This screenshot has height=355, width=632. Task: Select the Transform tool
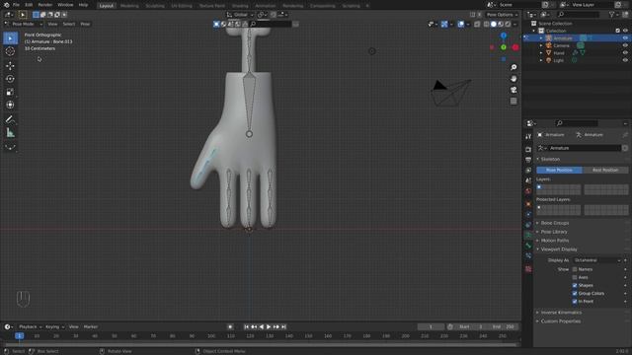tap(11, 106)
